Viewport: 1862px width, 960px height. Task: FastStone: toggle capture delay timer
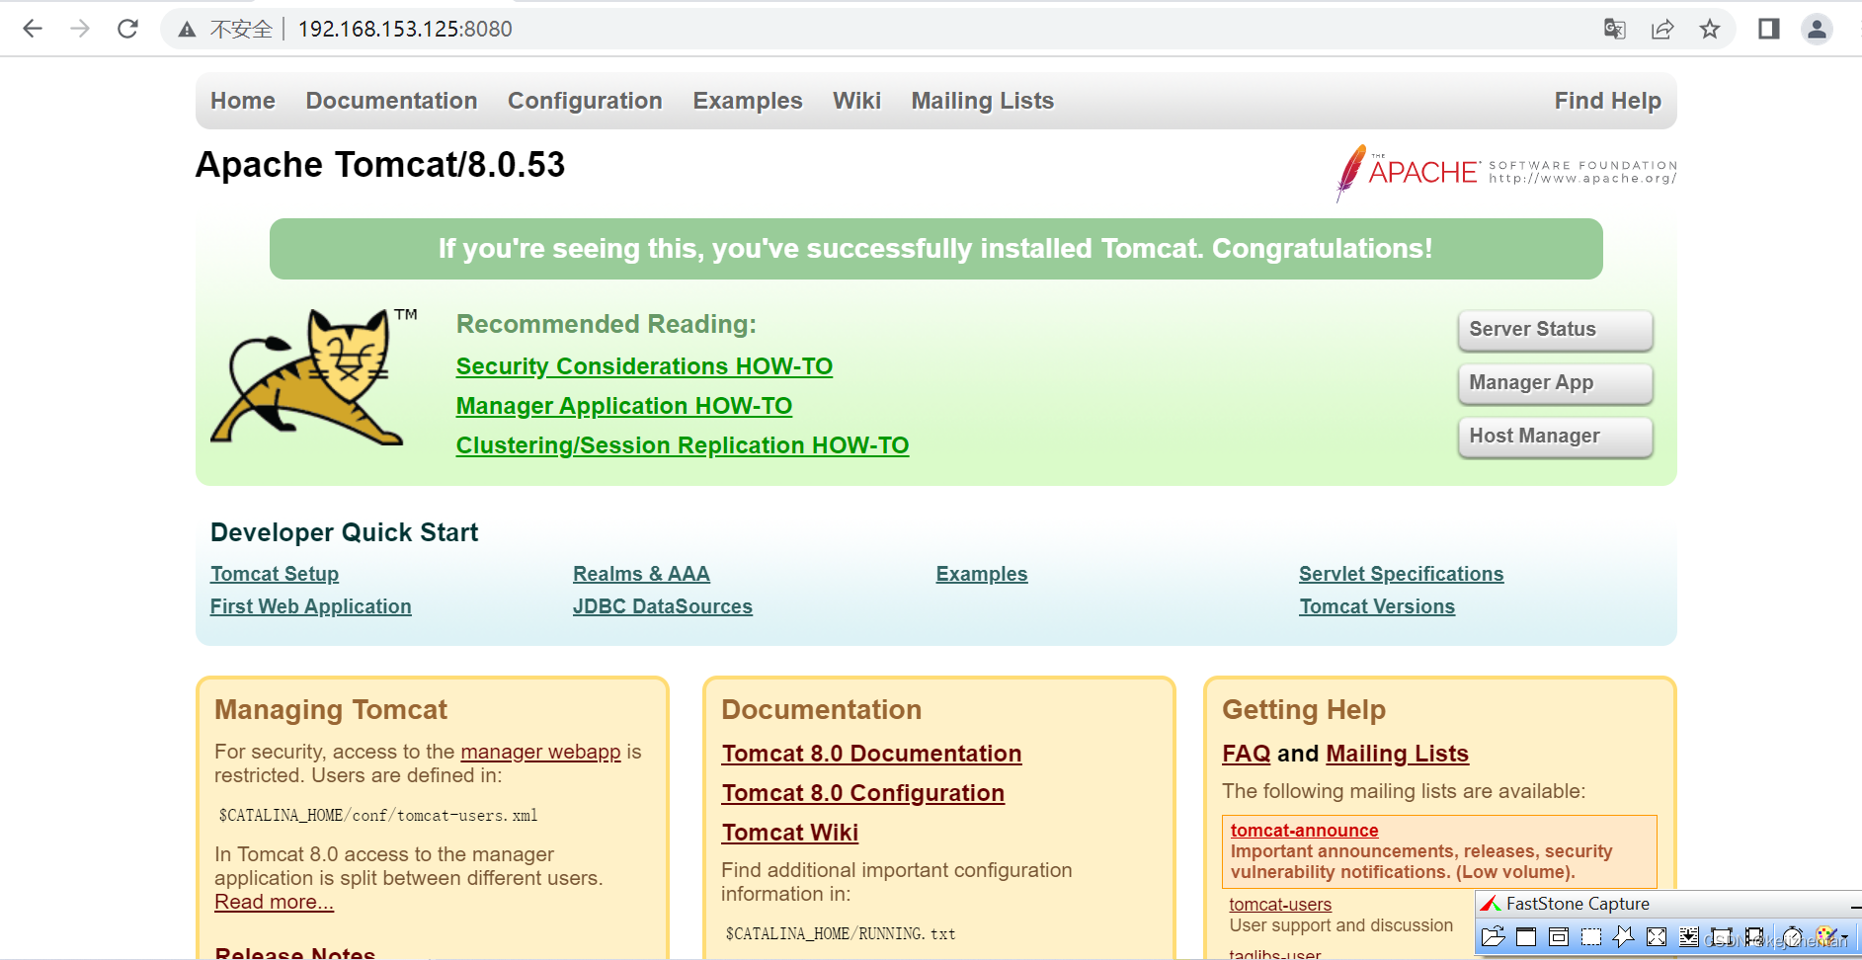[x=1793, y=936]
